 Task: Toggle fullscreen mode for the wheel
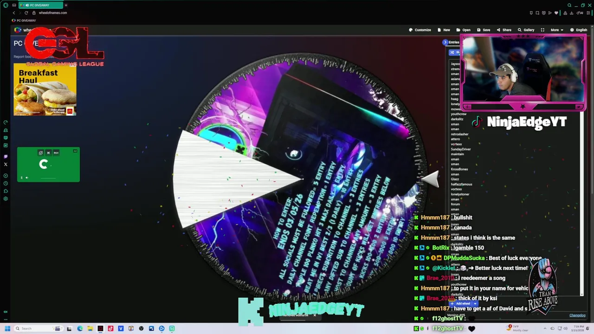coord(542,30)
